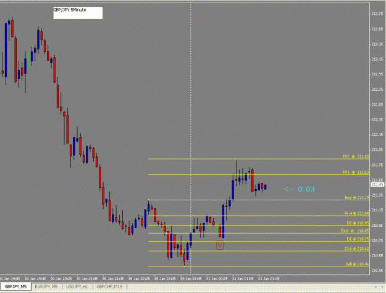Click the 30 Jan 23:05 time label
Image resolution: width=386 pixels, height=293 pixels.
(x=165, y=278)
